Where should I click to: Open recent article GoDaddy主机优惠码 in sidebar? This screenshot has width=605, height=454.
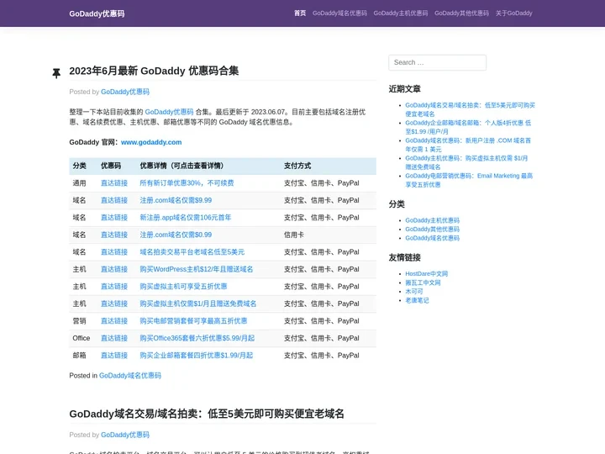(x=466, y=162)
